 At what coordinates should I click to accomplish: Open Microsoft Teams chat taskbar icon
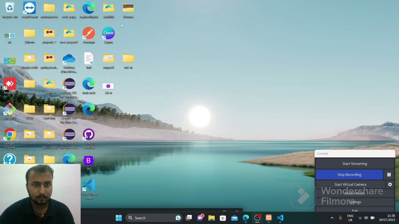click(x=200, y=218)
